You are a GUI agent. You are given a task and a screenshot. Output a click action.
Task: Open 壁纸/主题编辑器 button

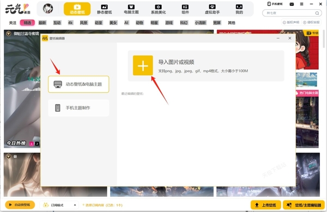tap(304, 205)
